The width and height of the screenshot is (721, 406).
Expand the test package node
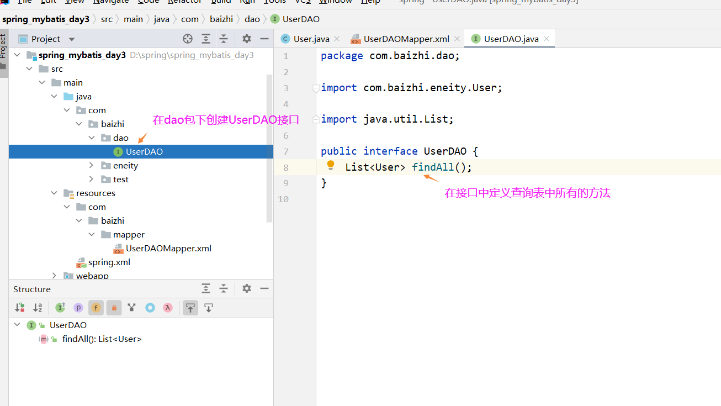coord(92,180)
